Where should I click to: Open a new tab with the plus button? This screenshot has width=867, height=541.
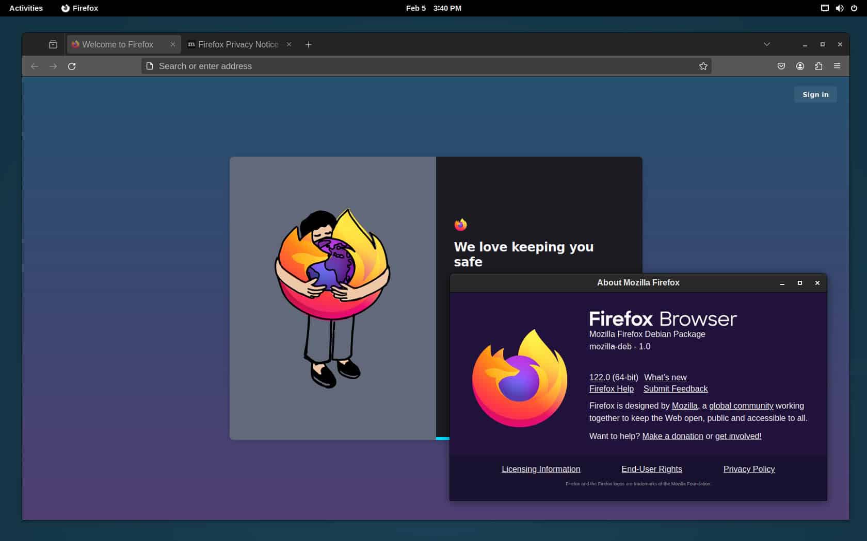tap(308, 45)
